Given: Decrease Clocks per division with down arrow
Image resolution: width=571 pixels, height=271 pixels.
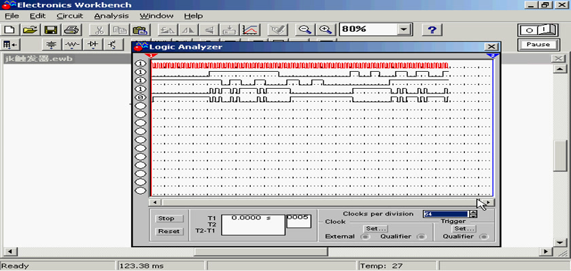Looking at the screenshot, I should click(473, 216).
